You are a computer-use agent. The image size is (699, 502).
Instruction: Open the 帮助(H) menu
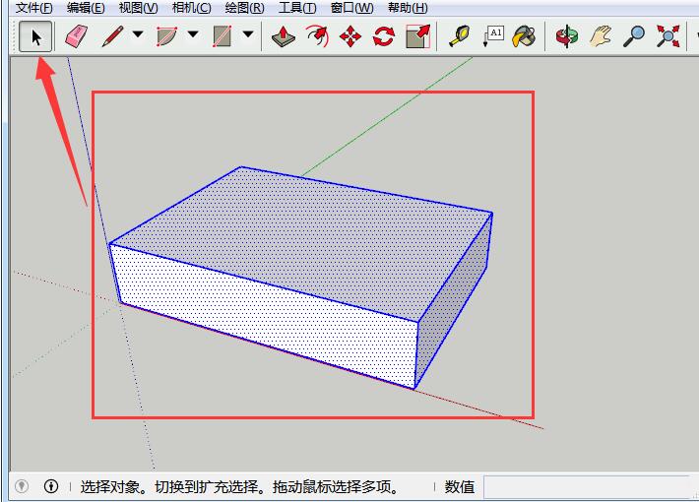click(x=408, y=8)
